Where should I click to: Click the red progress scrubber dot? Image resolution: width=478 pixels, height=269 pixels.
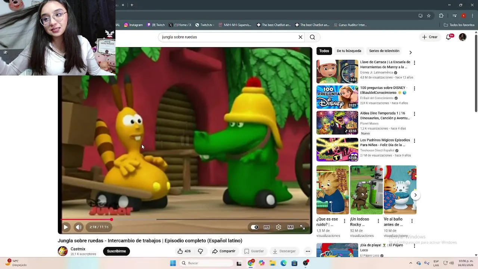(111, 219)
